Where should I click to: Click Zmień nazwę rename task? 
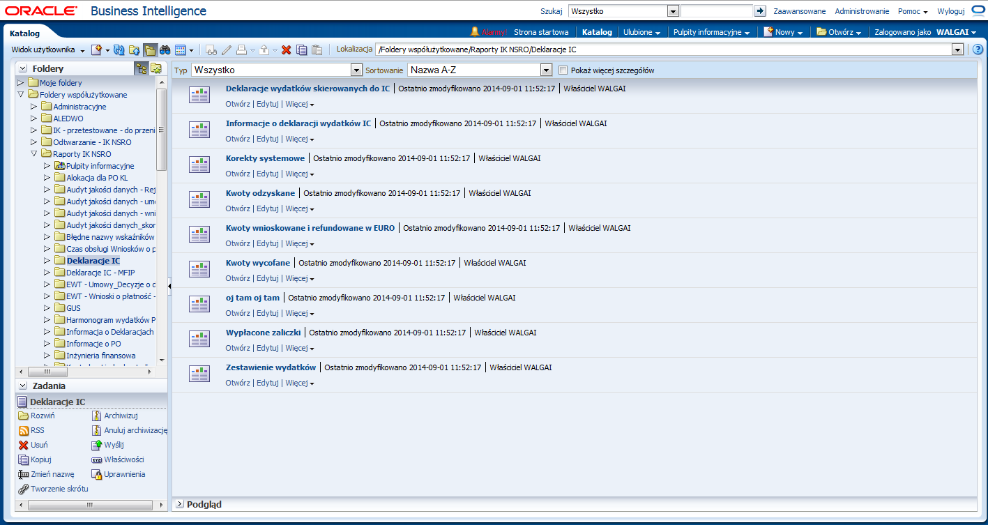pyautogui.click(x=46, y=474)
